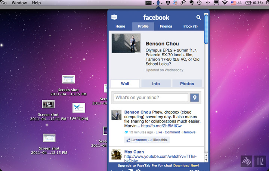Open Inbox (9) tab
269x171 pixels.
pos(190,26)
